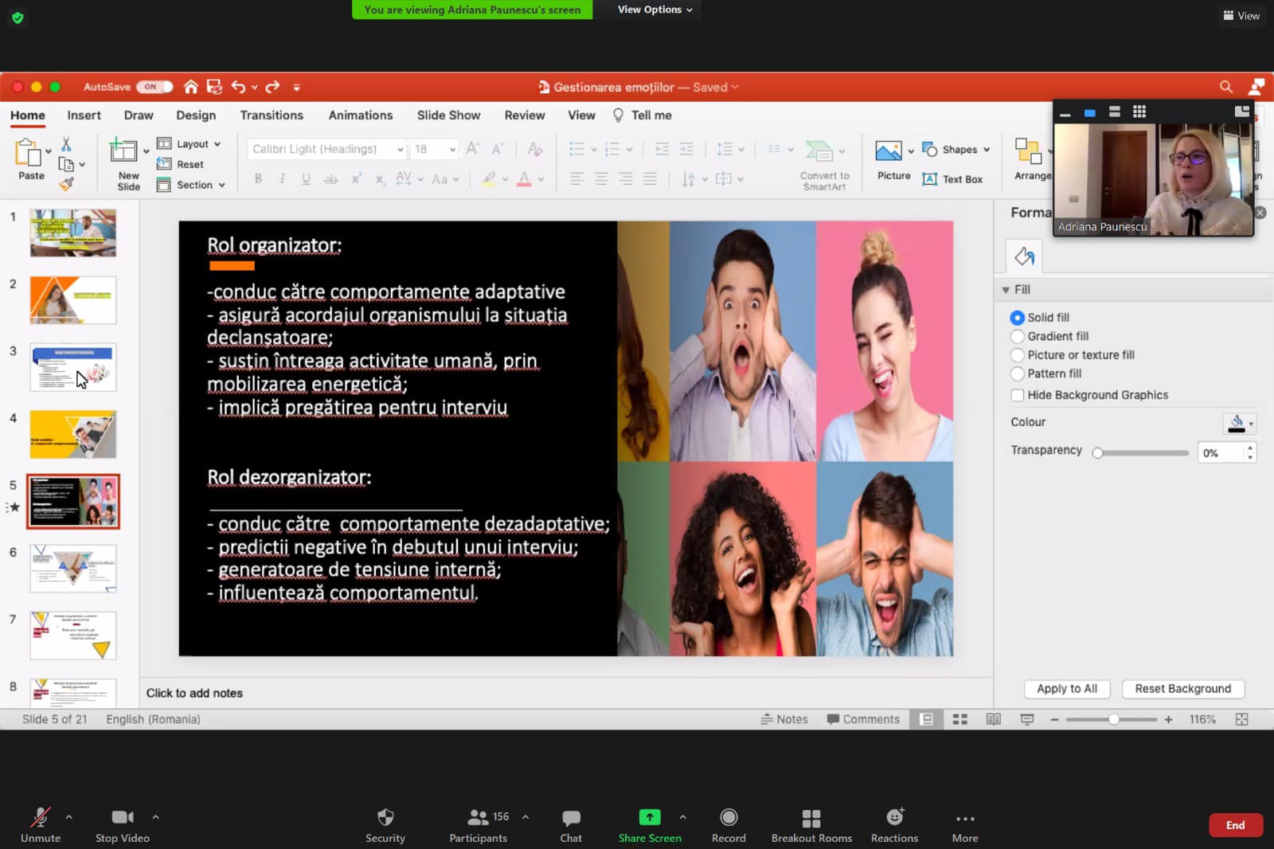Open the Fill paint bucket tab
Image resolution: width=1274 pixels, height=849 pixels.
[1024, 256]
